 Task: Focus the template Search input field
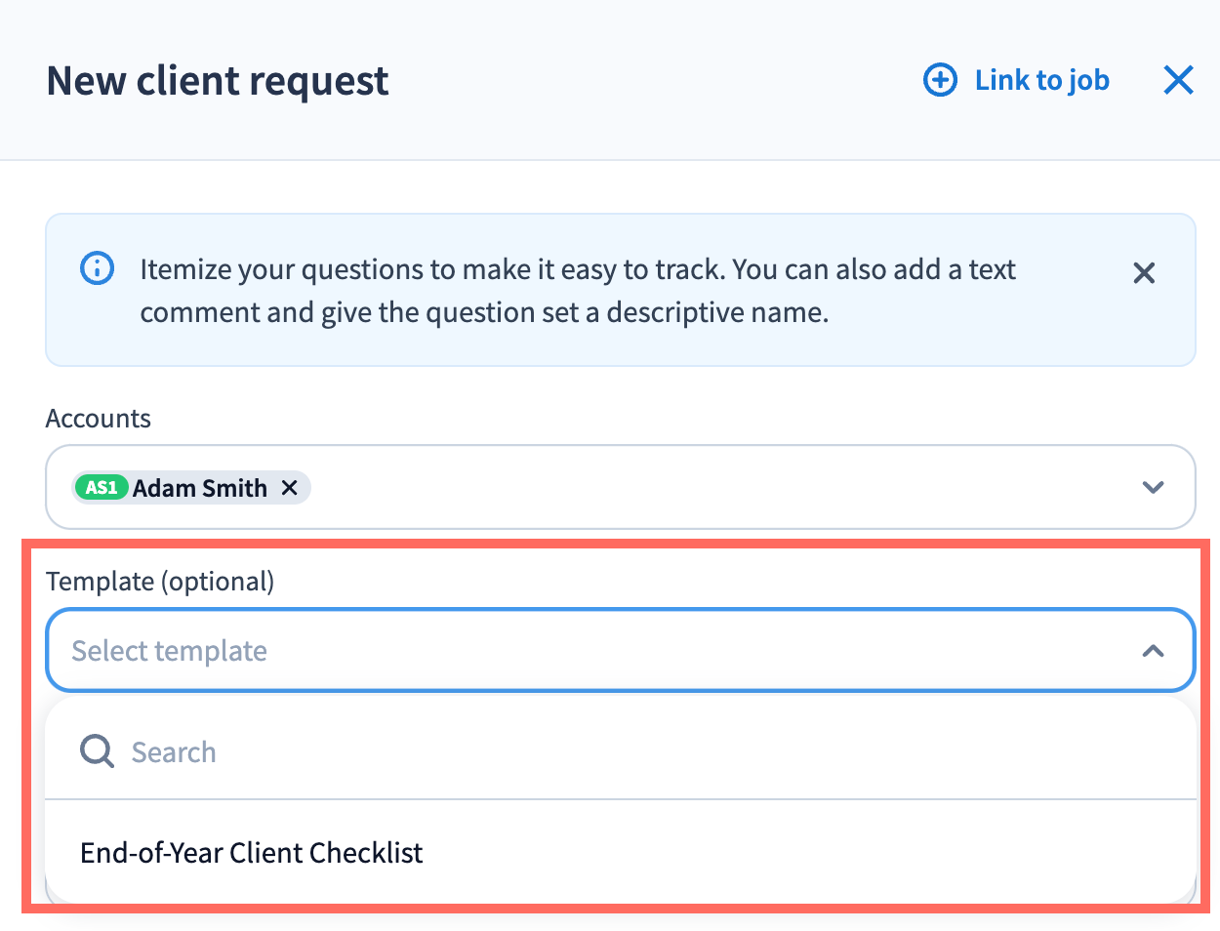pyautogui.click(x=586, y=751)
